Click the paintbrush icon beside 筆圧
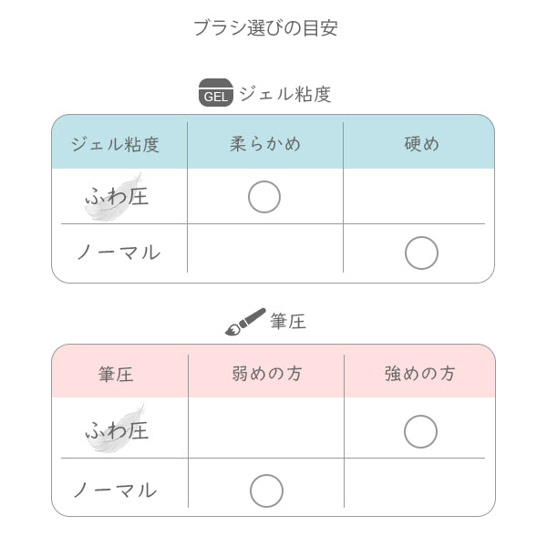 pos(244,322)
